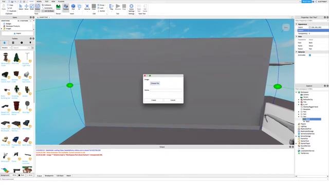The width and height of the screenshot is (329, 185).
Task: Click the right green rotate handle
Action: [278, 86]
